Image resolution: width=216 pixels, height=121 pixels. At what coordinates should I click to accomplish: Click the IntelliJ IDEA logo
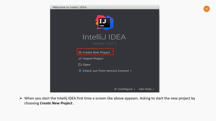click(104, 23)
